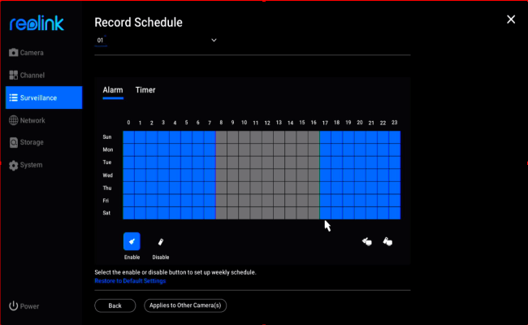This screenshot has width=528, height=325.
Task: Click the Record Schedule title text
Action: click(138, 23)
